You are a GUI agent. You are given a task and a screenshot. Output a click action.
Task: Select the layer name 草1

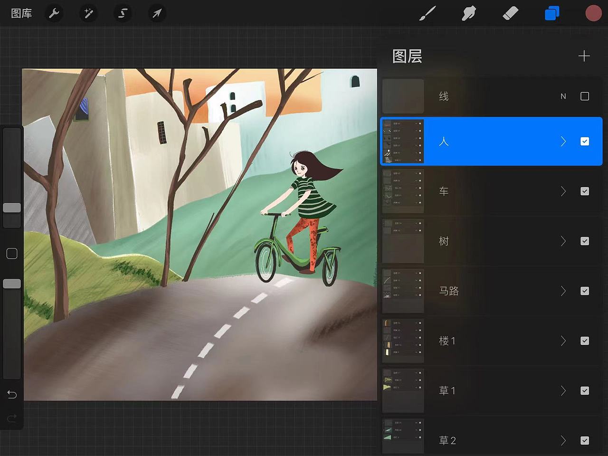[x=447, y=391]
